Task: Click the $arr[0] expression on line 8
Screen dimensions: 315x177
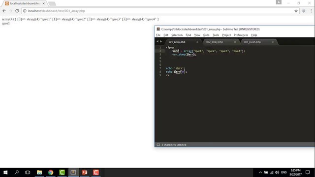Action: click(x=180, y=72)
